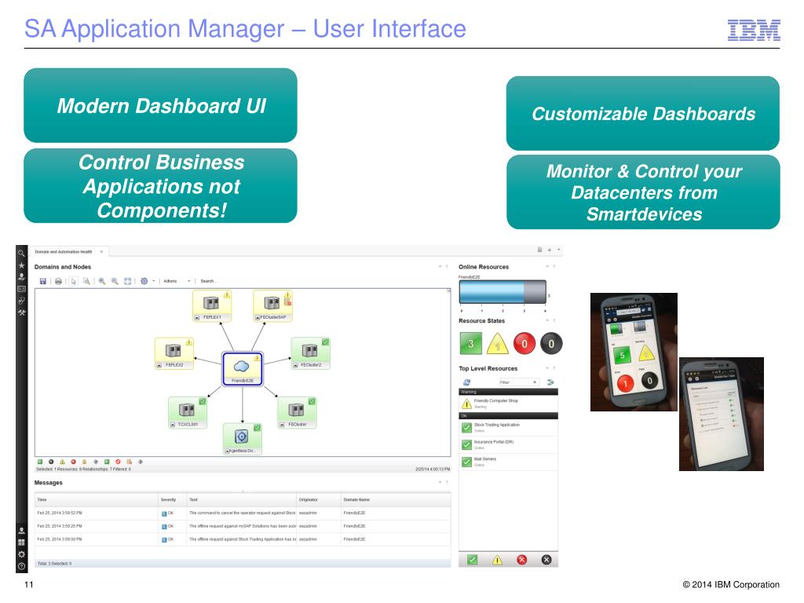Click the print icon in Domains toolbar
The image size is (804, 603).
(58, 280)
